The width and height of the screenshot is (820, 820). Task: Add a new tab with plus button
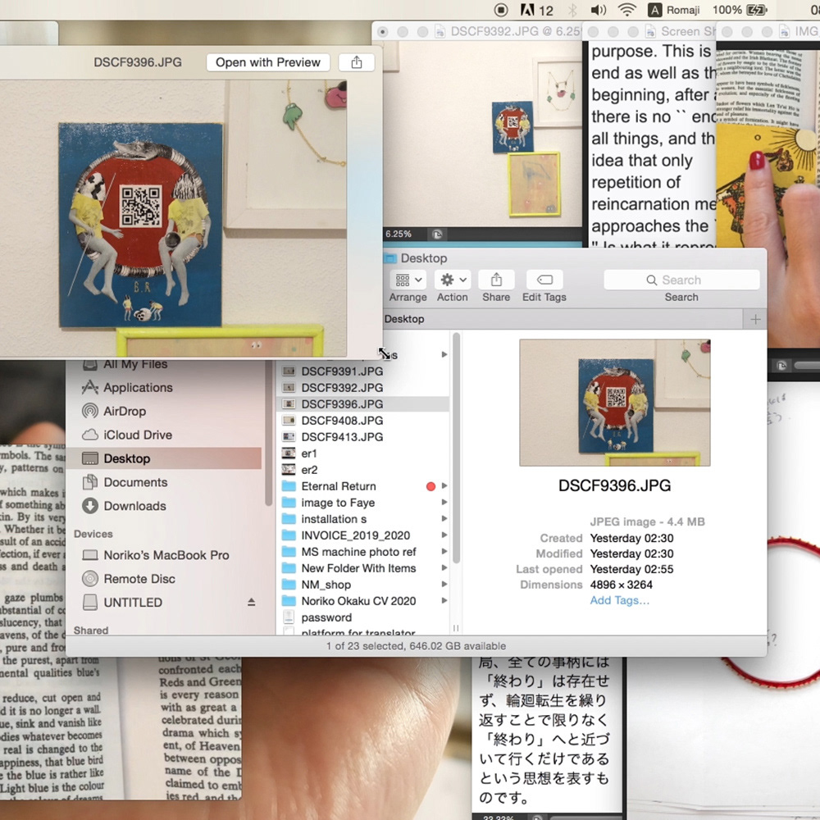pyautogui.click(x=755, y=319)
